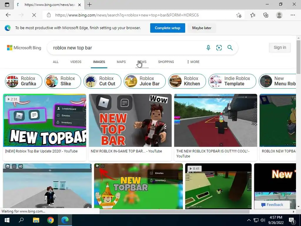Click the horizontal scrollbar at bottom
Screen dimensions: 301x226
coord(174,212)
